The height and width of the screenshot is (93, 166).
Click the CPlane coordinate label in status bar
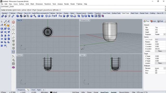tap(3, 92)
